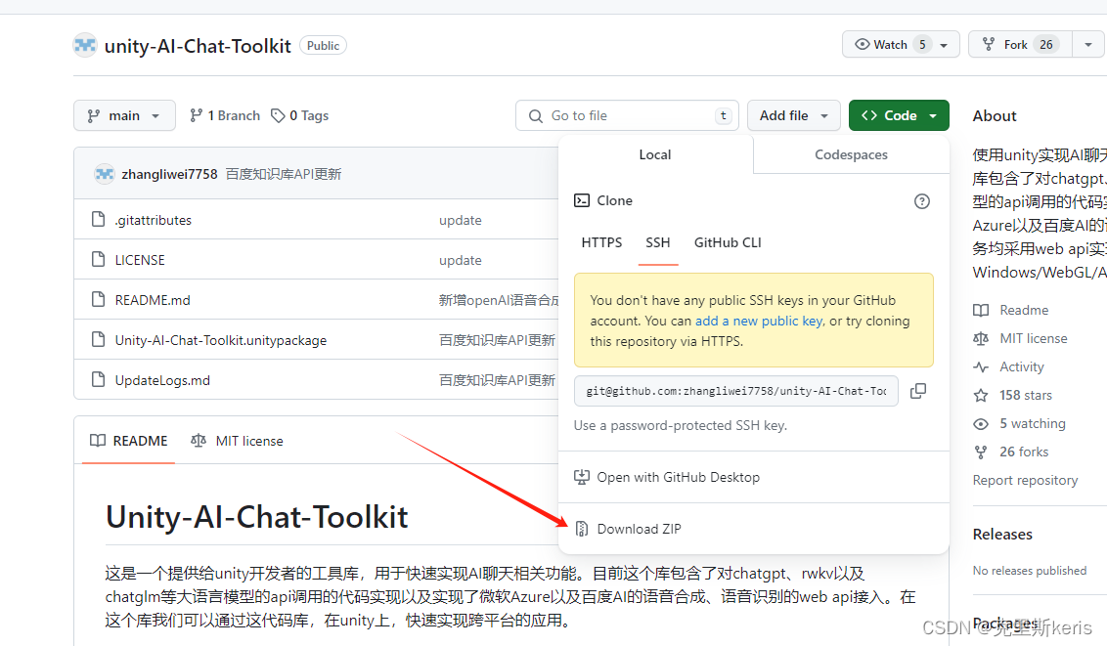Star the repository via 158 stars link
The width and height of the screenshot is (1107, 646).
click(1024, 395)
